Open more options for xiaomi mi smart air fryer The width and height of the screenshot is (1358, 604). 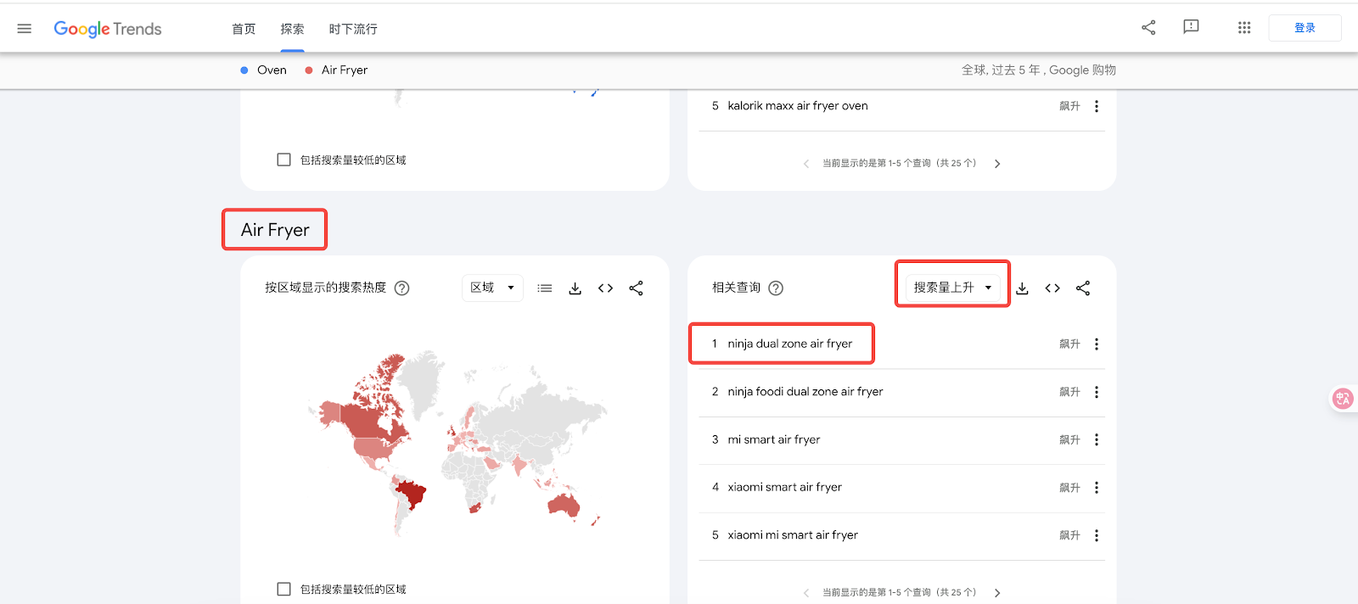(1097, 535)
